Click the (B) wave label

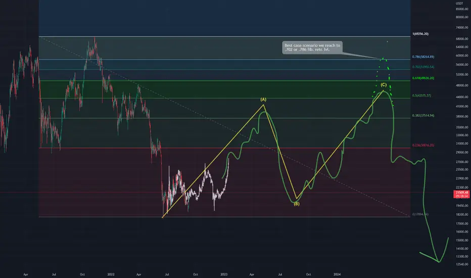(297, 204)
